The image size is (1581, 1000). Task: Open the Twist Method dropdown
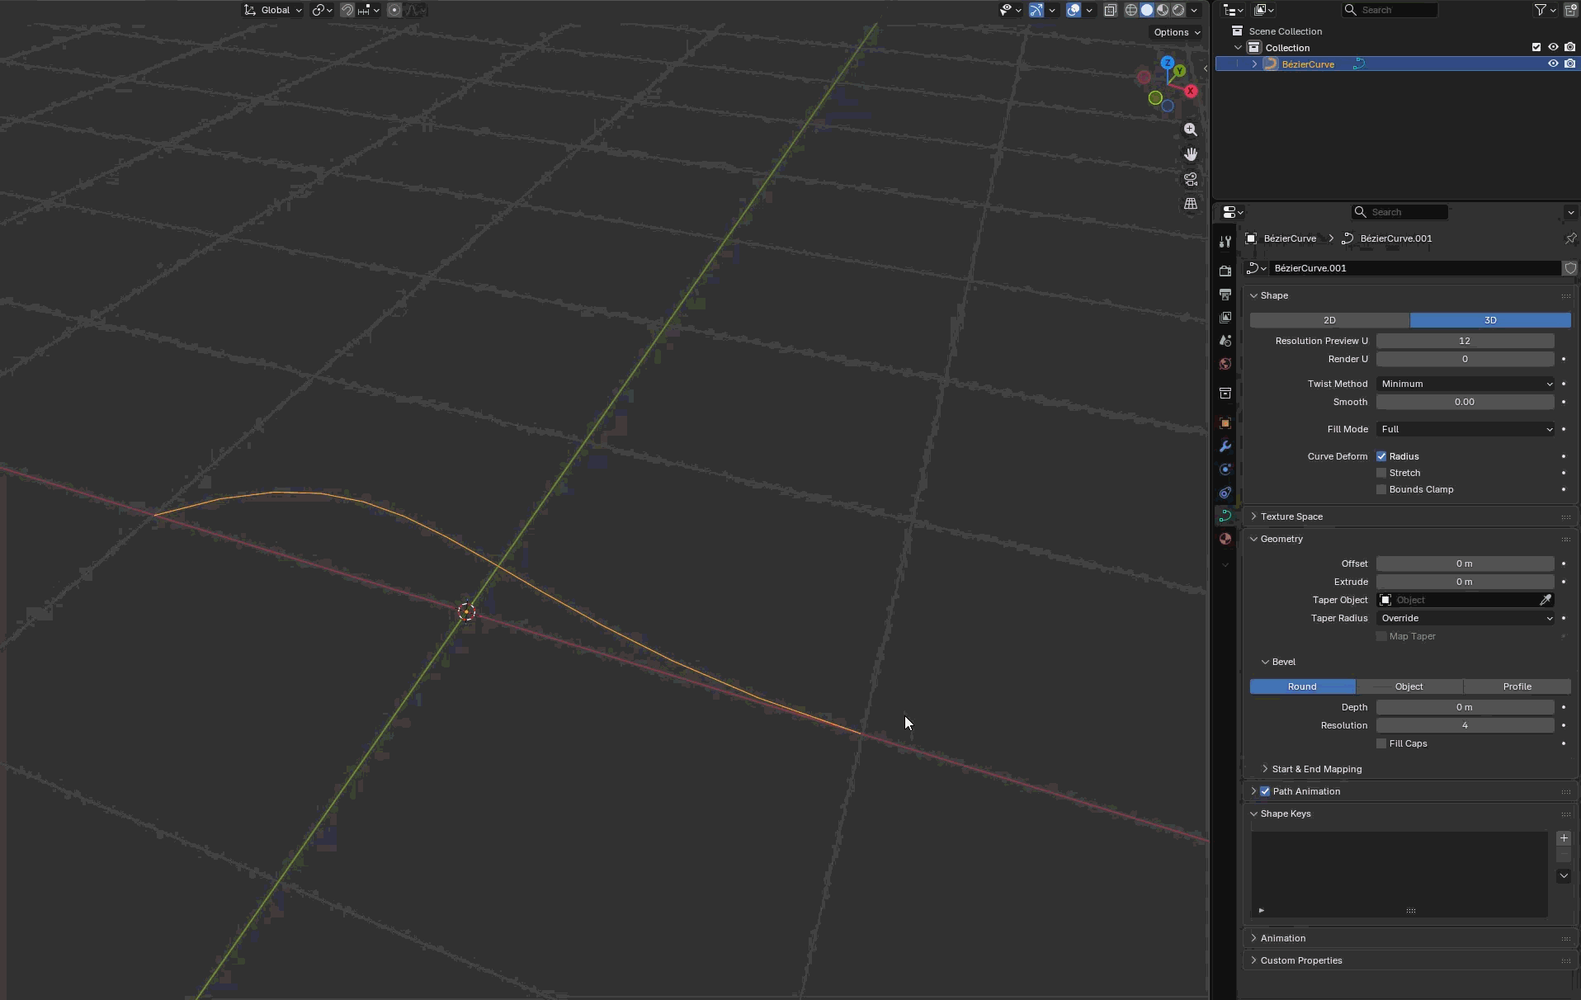pyautogui.click(x=1465, y=384)
